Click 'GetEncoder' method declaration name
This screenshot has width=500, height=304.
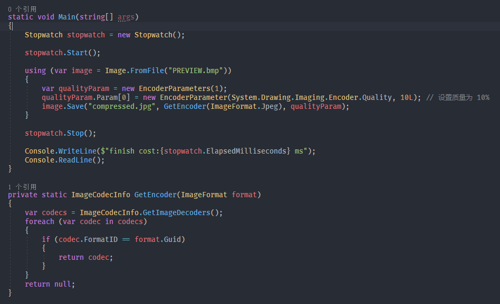pos(155,195)
